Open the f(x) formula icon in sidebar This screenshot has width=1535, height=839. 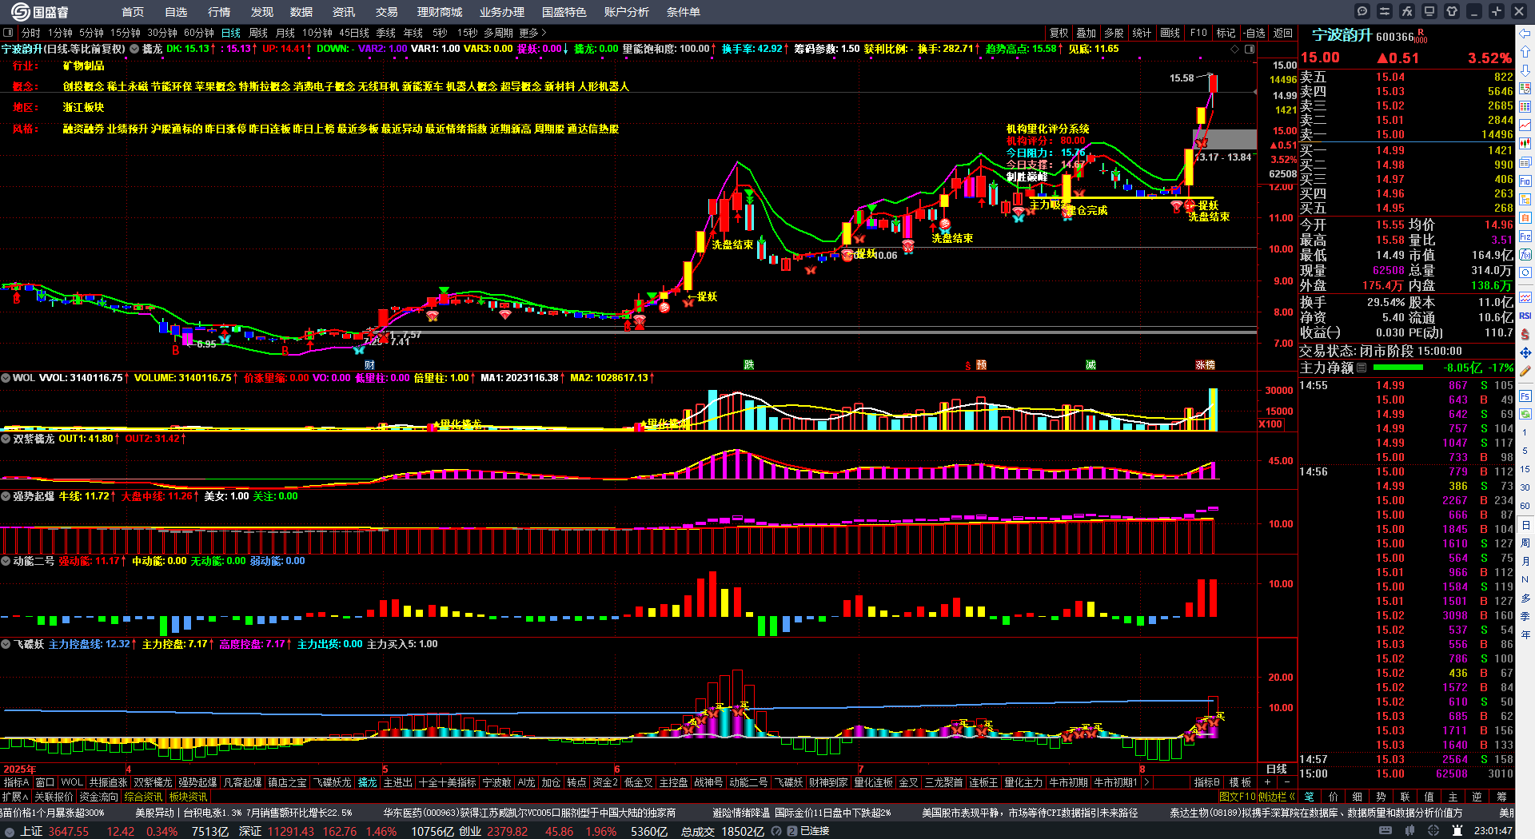tap(1525, 255)
